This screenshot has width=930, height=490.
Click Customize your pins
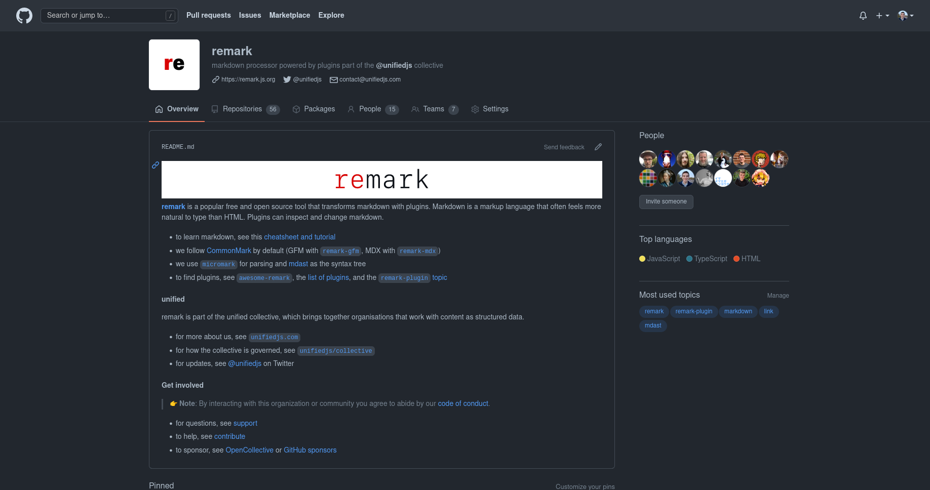pos(585,486)
